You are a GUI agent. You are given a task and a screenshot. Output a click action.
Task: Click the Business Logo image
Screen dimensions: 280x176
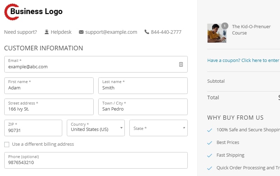click(33, 12)
